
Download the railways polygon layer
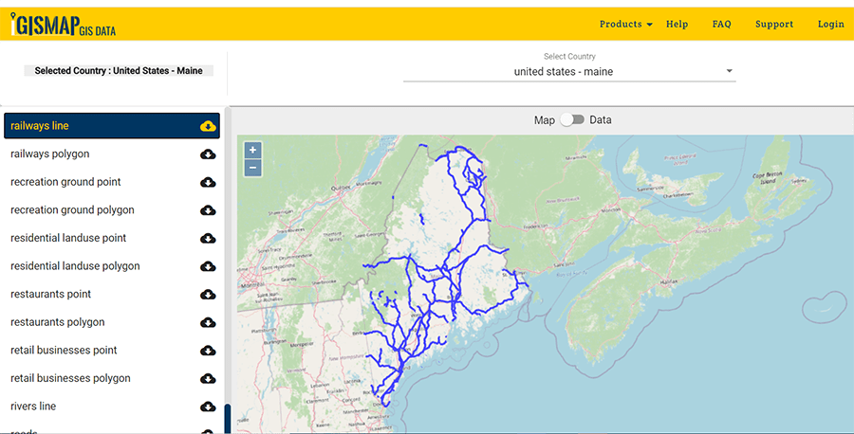[x=208, y=154]
